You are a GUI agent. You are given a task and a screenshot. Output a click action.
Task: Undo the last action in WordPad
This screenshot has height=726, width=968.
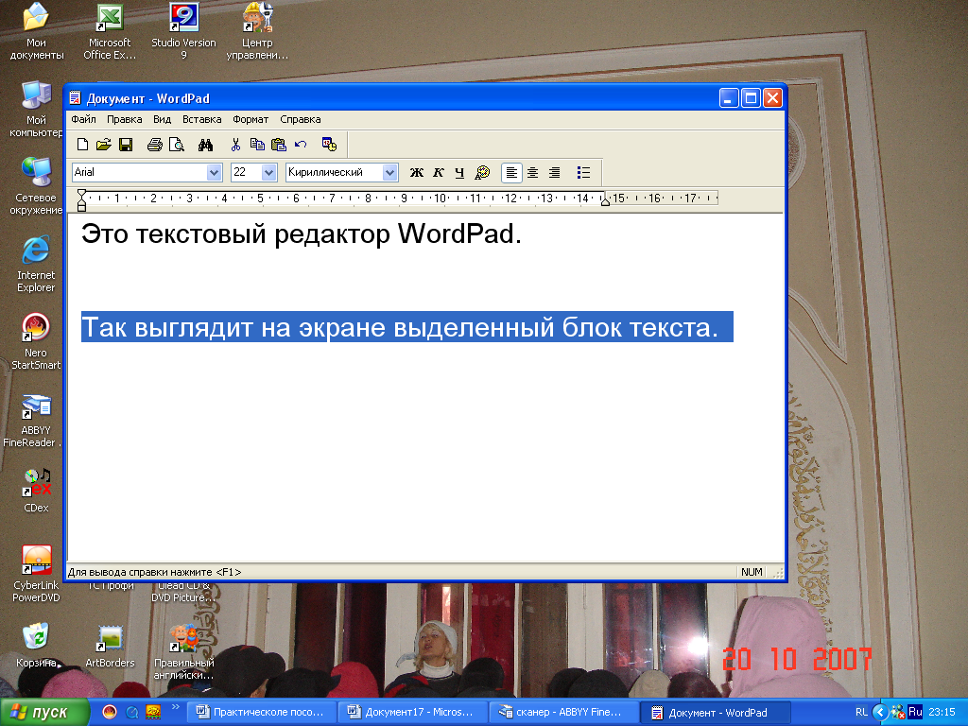(301, 145)
